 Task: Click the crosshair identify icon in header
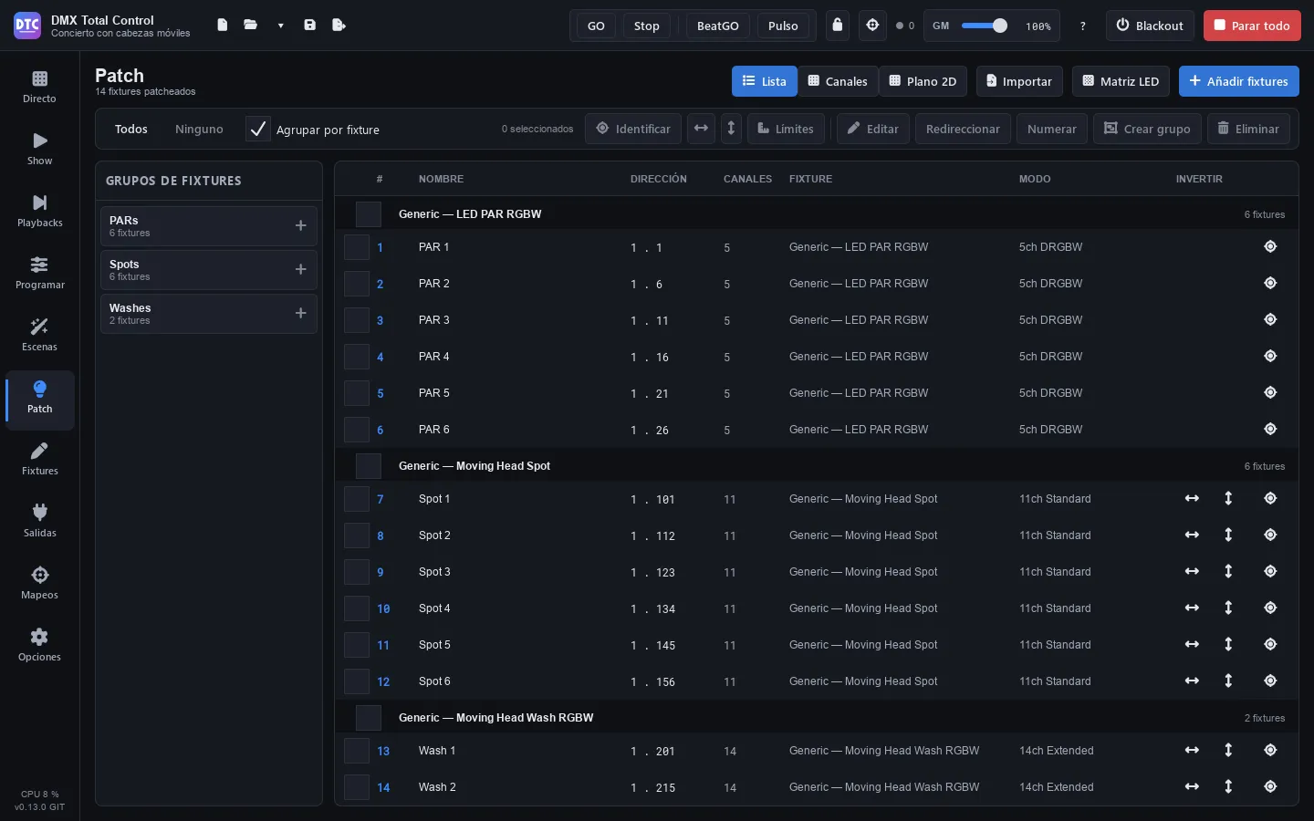[x=872, y=26]
